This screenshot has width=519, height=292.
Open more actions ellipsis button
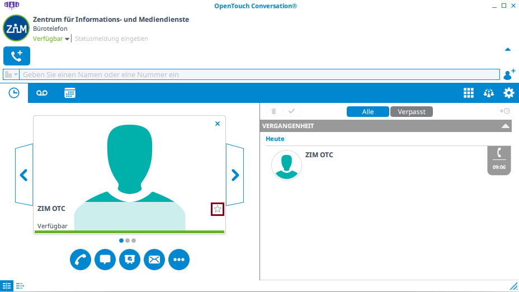click(x=179, y=260)
